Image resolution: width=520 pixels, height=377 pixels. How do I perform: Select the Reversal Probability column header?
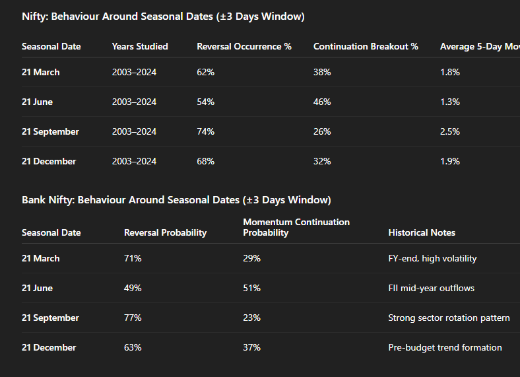coord(165,232)
